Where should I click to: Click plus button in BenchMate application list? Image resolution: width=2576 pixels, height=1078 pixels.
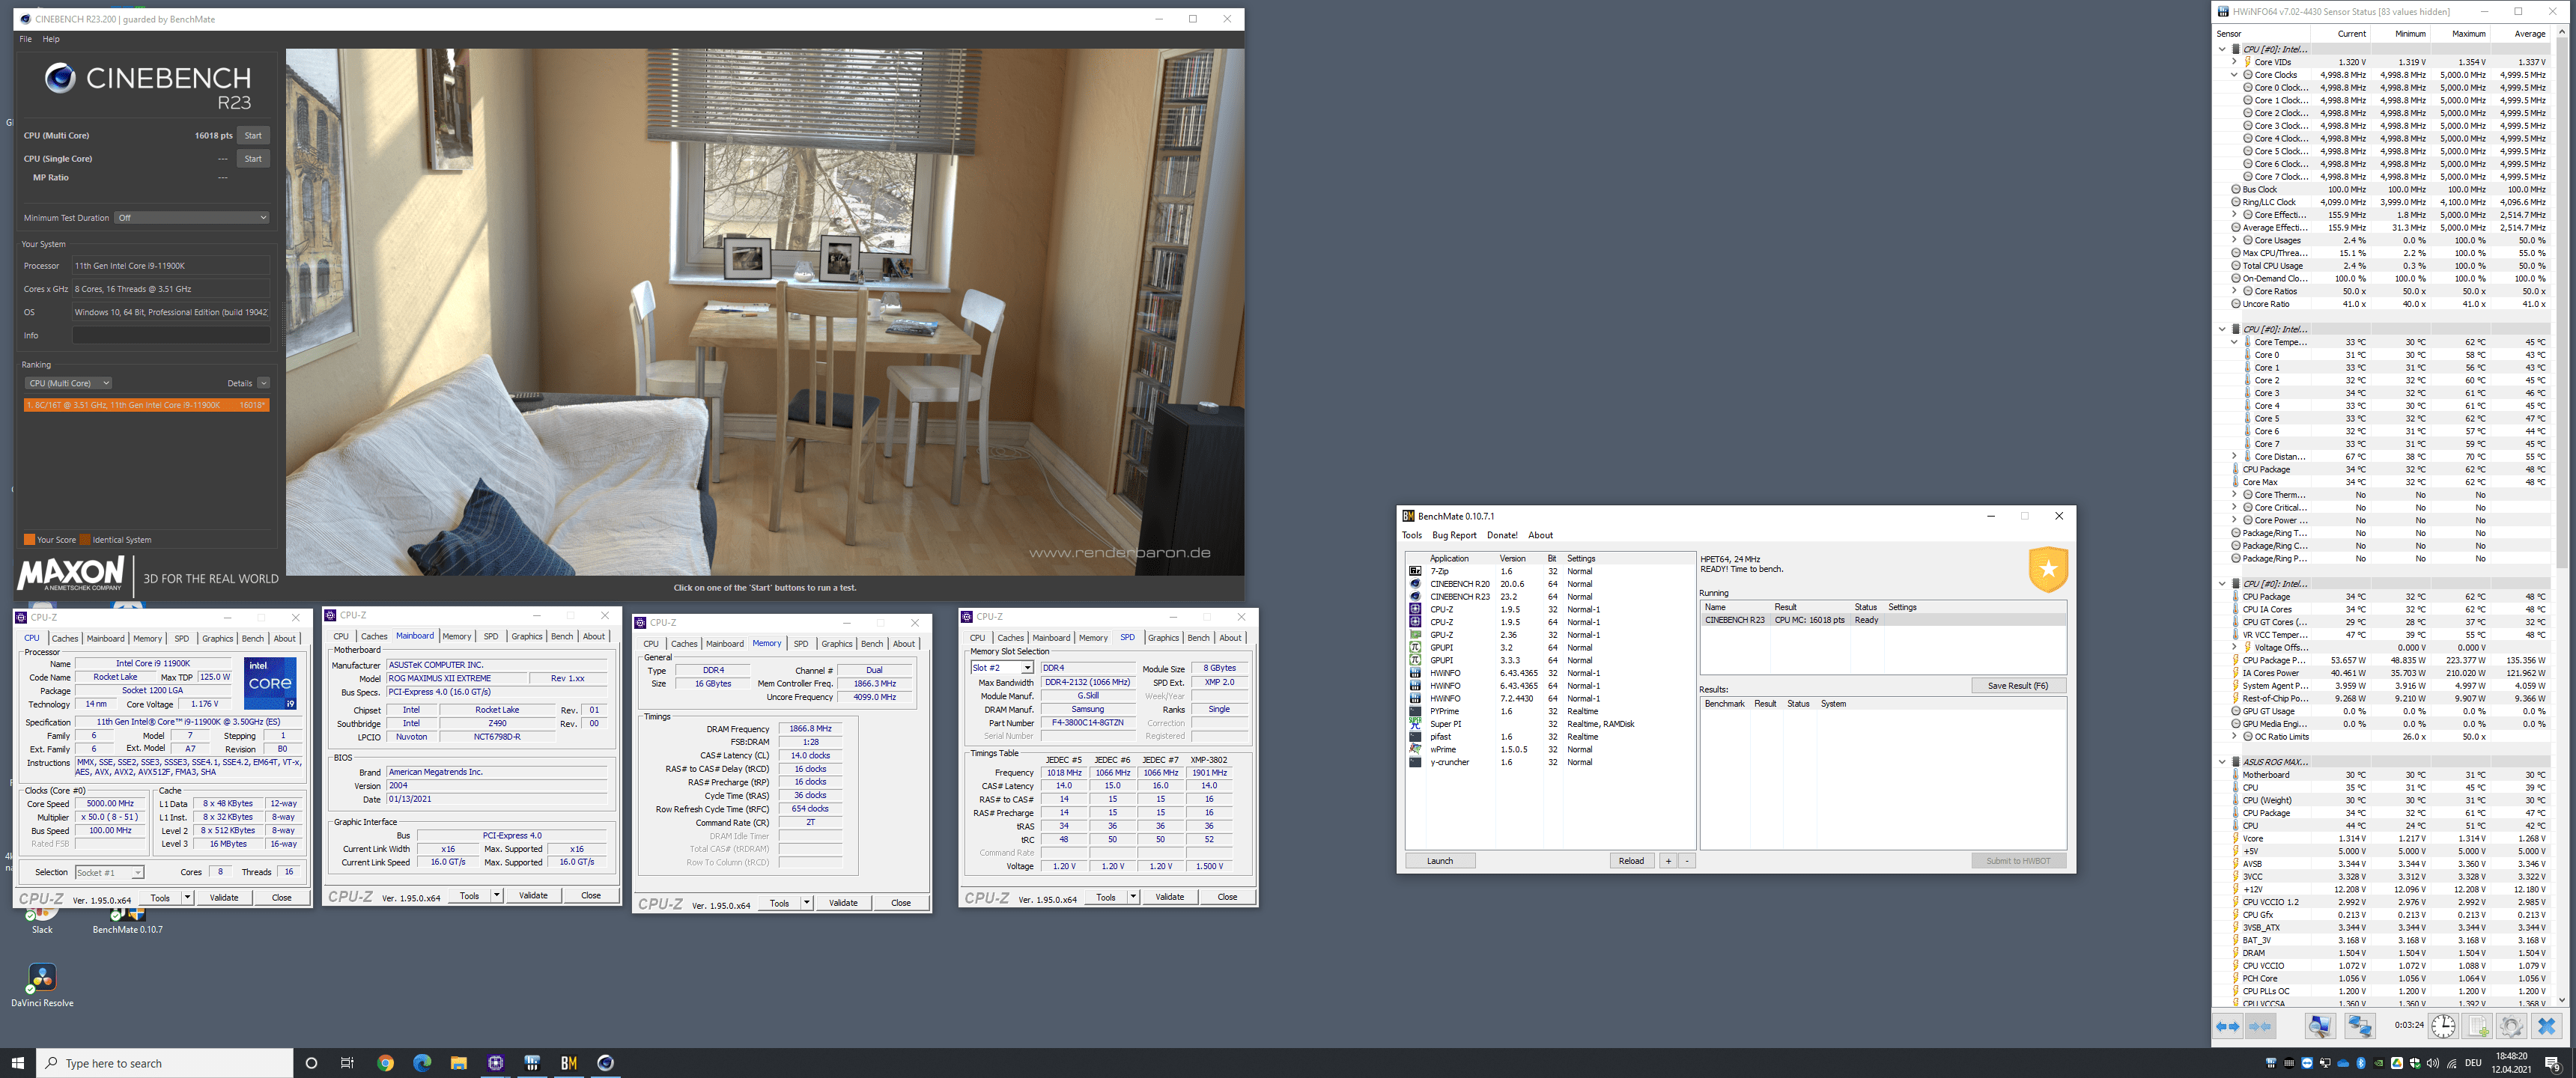click(x=1668, y=861)
